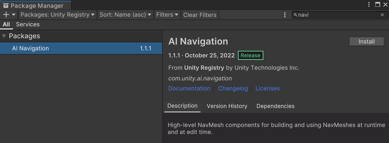Open the Sort: Name (asc) dropdown
This screenshot has height=143, width=389.
pos(125,15)
